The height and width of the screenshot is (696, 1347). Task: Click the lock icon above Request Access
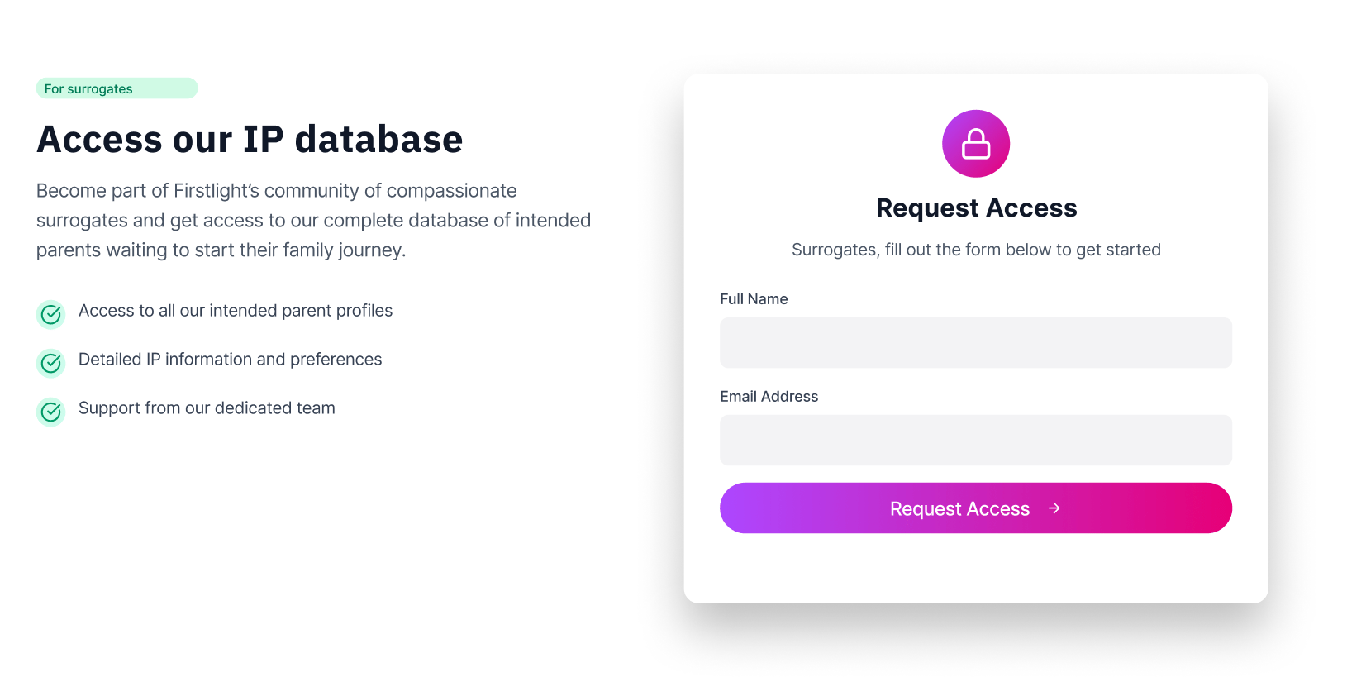click(976, 144)
